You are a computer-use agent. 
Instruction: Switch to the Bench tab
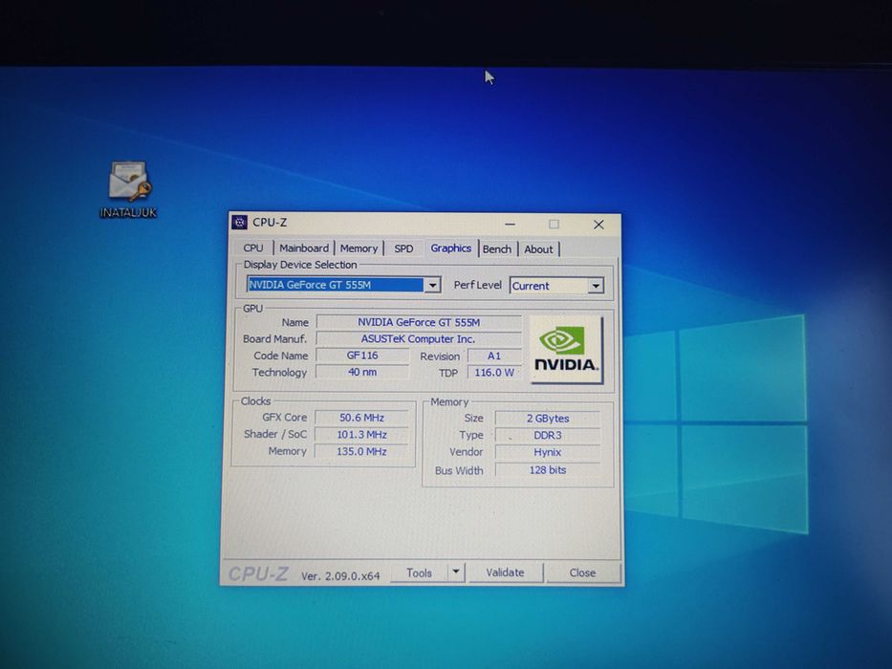click(x=497, y=249)
